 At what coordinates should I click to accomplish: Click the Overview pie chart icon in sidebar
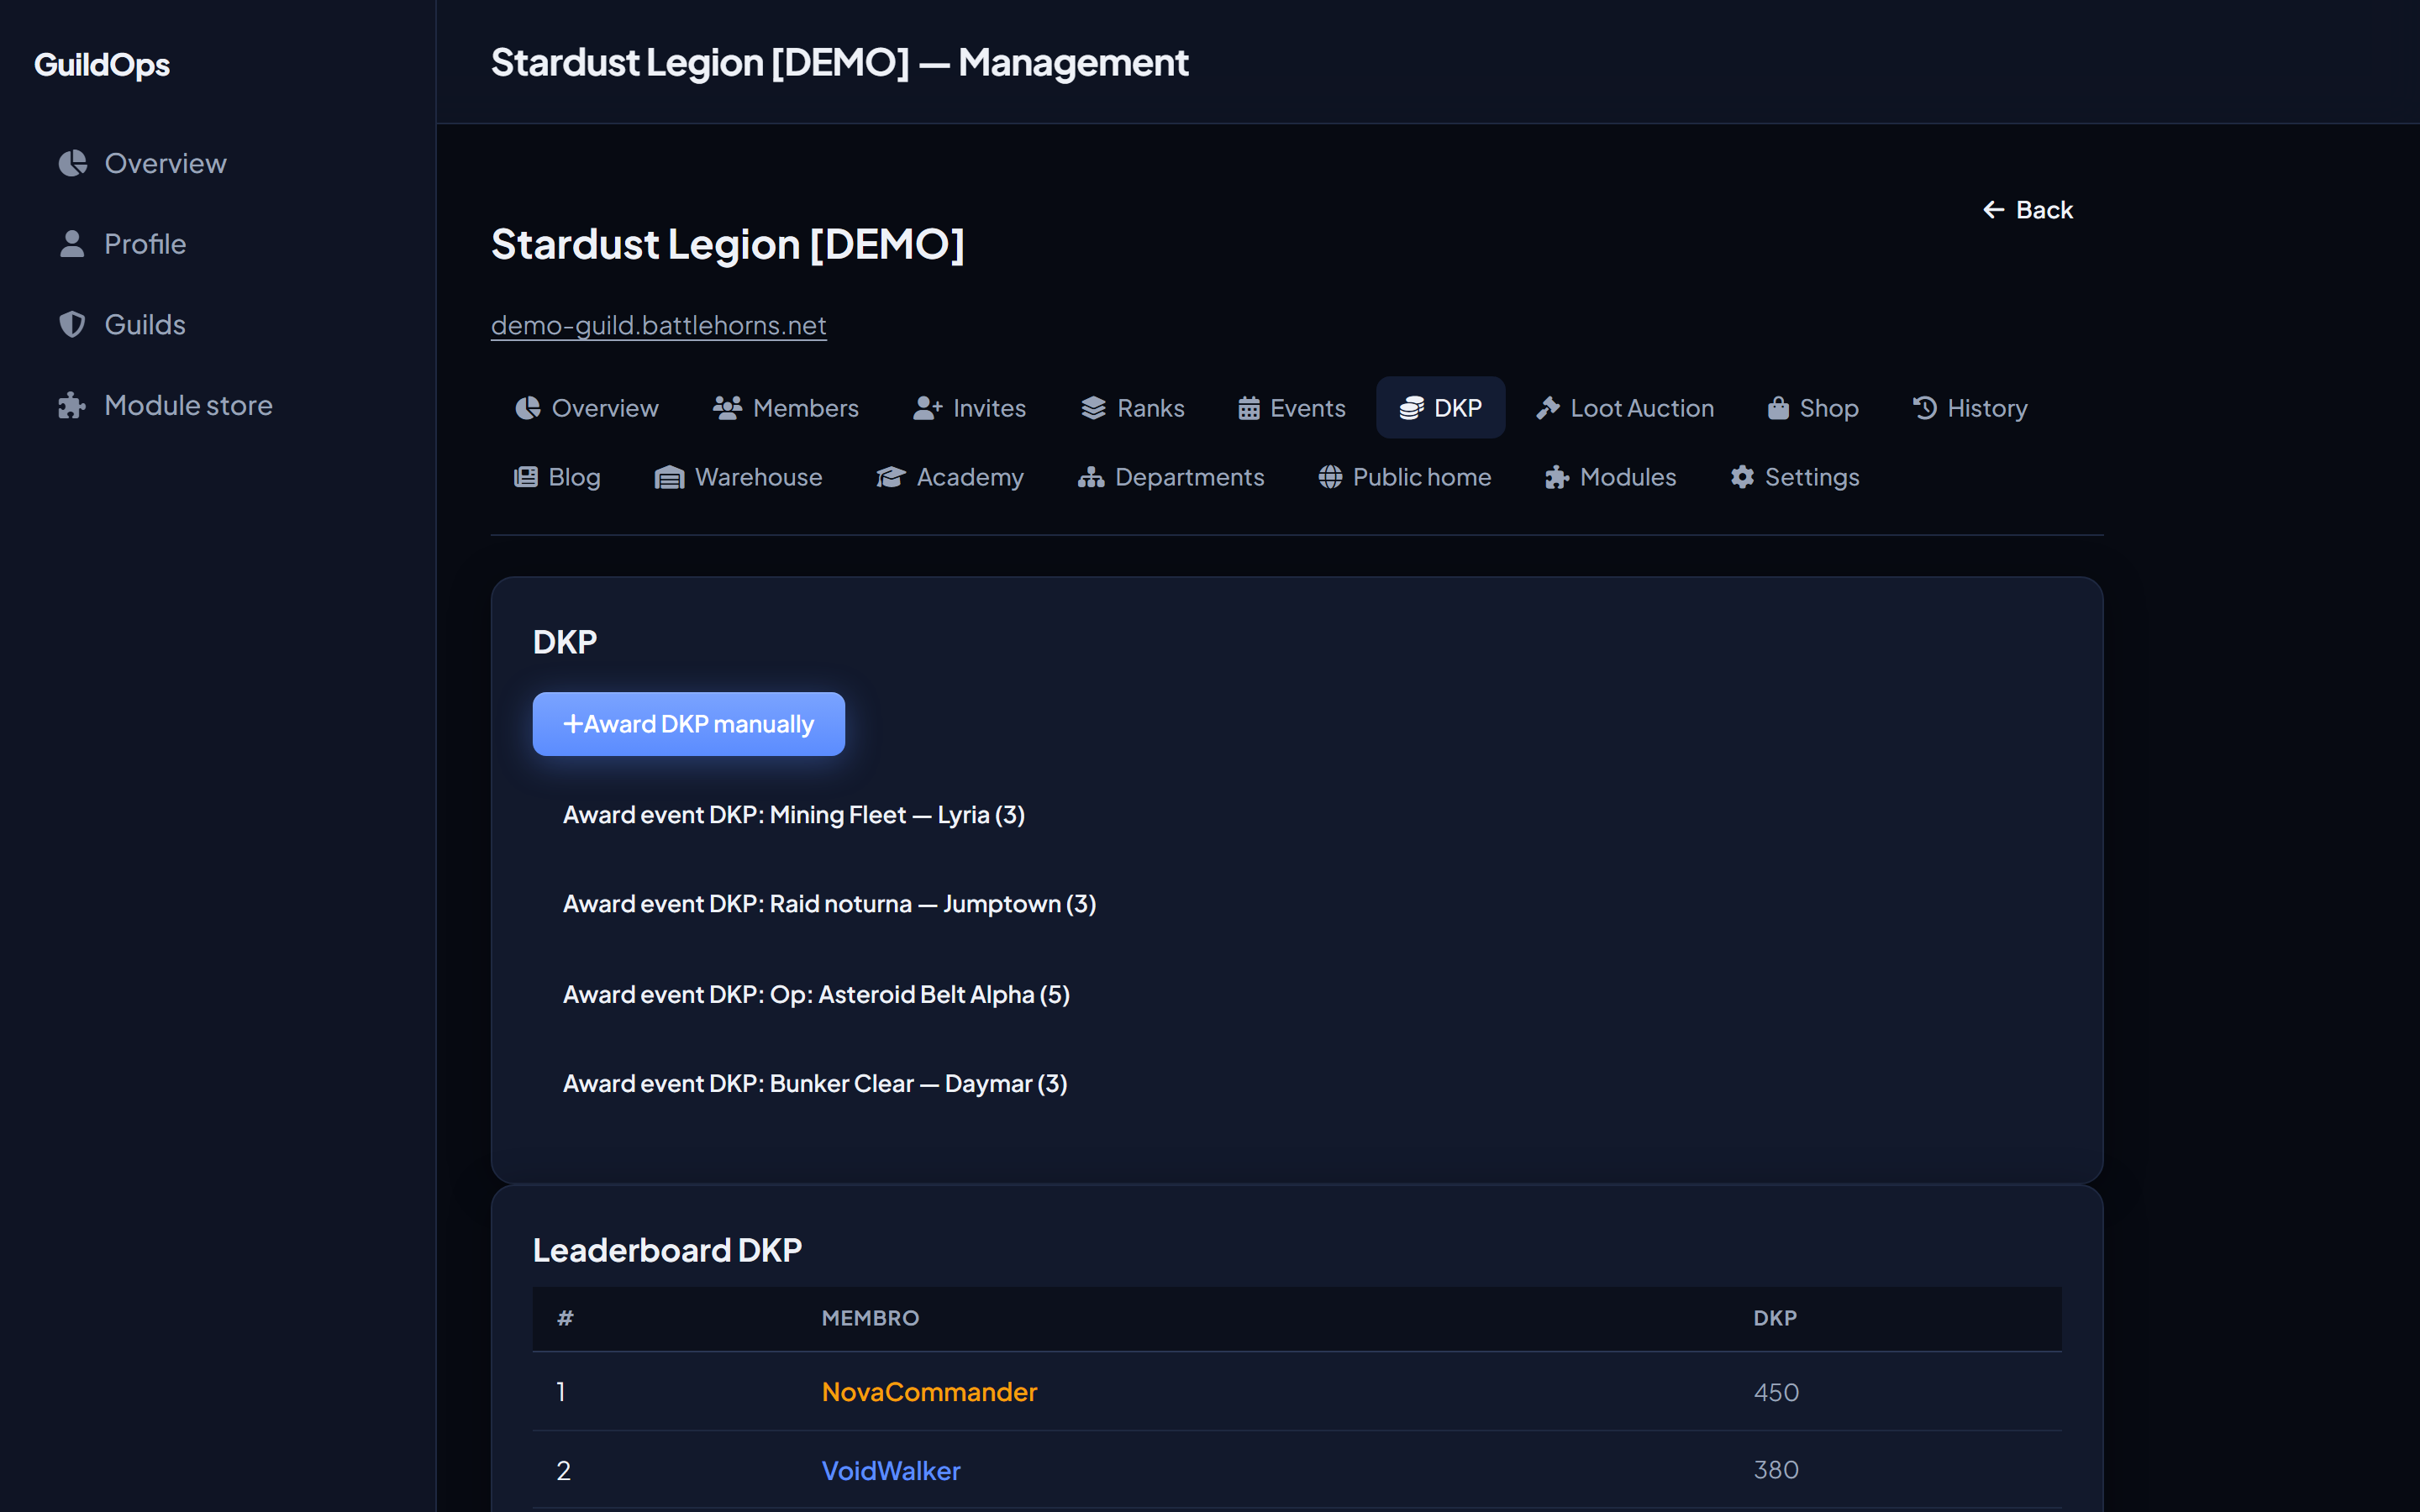[x=72, y=163]
